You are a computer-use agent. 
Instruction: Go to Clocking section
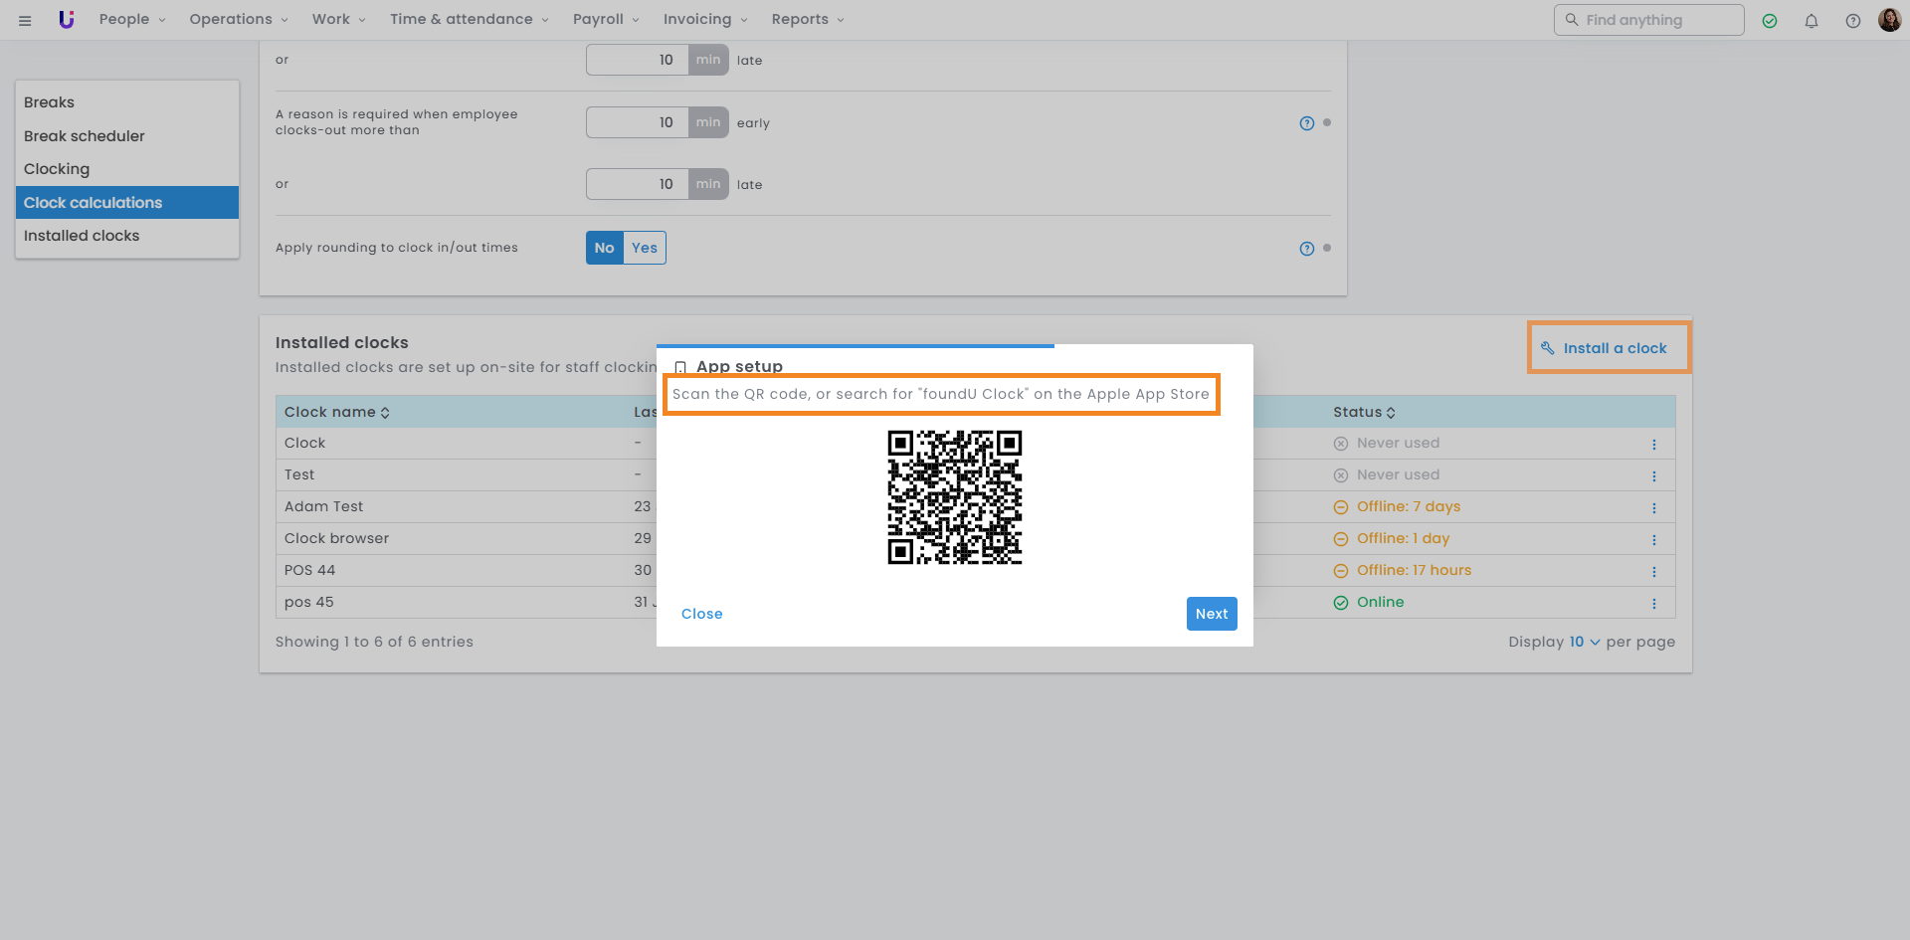click(127, 169)
